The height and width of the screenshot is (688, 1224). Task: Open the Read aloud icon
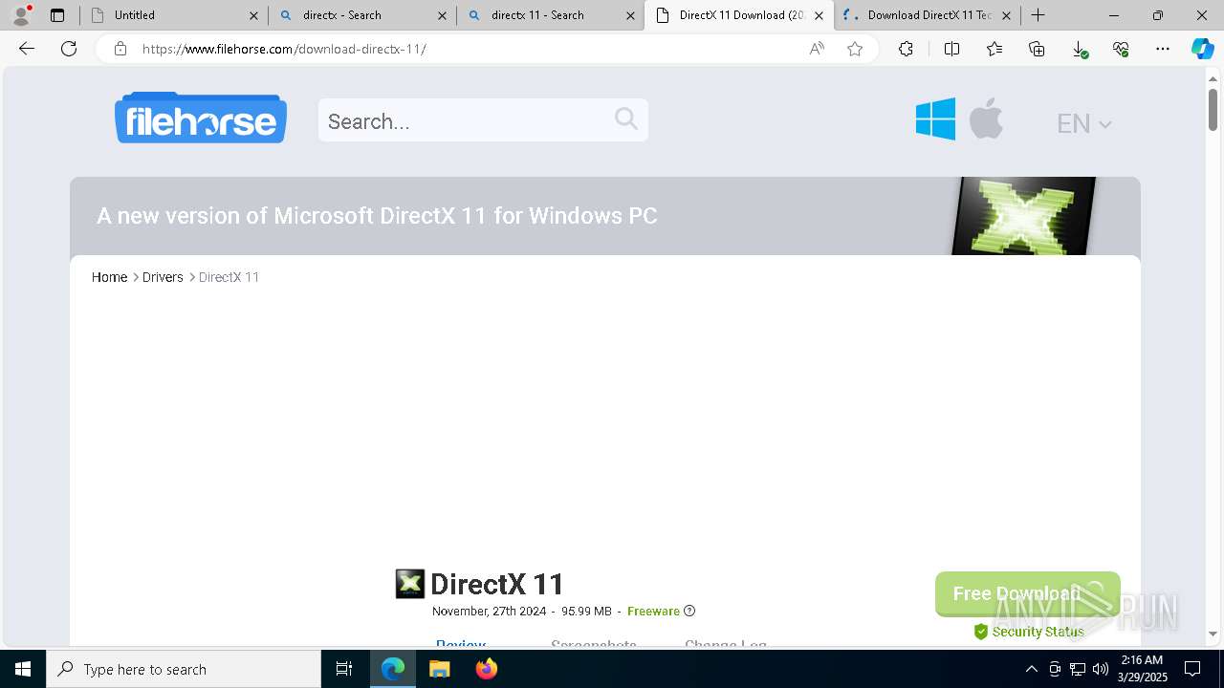817,49
